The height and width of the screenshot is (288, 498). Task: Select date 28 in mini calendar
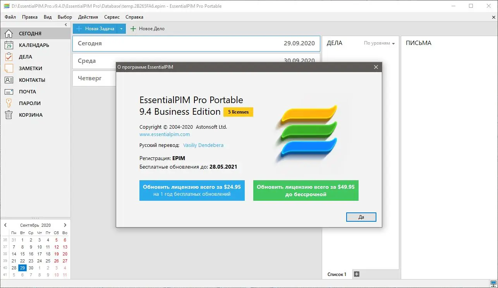pyautogui.click(x=14, y=268)
